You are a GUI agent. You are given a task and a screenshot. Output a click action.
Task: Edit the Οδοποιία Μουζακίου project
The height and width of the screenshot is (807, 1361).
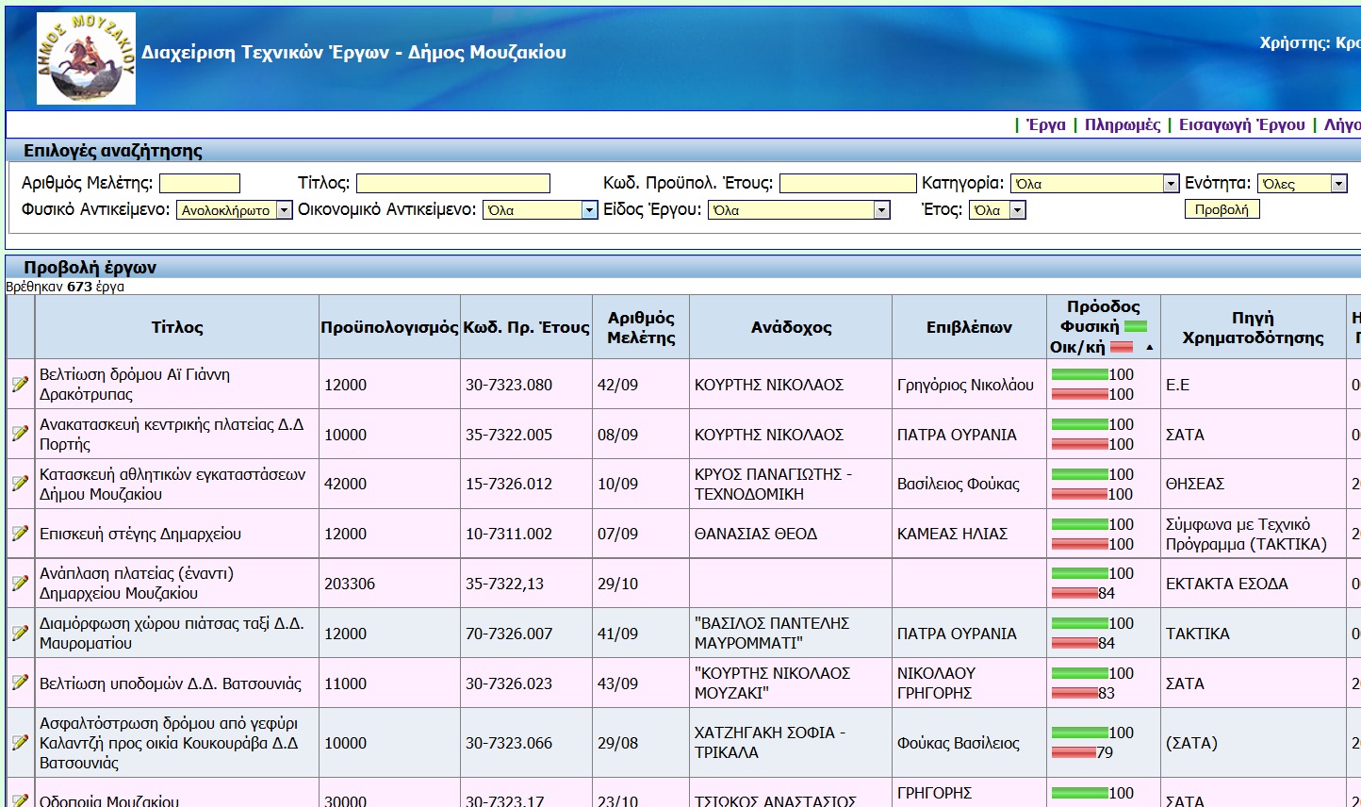point(20,799)
